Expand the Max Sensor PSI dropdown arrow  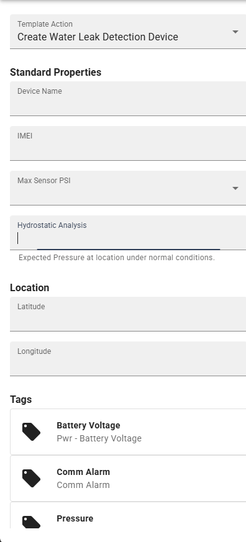tap(235, 188)
